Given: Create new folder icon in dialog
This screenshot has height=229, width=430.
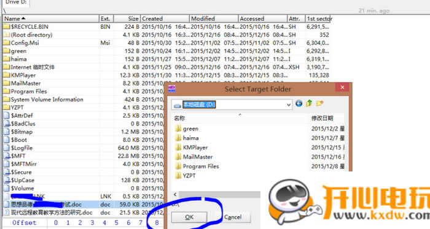Looking at the screenshot, I should [319, 103].
